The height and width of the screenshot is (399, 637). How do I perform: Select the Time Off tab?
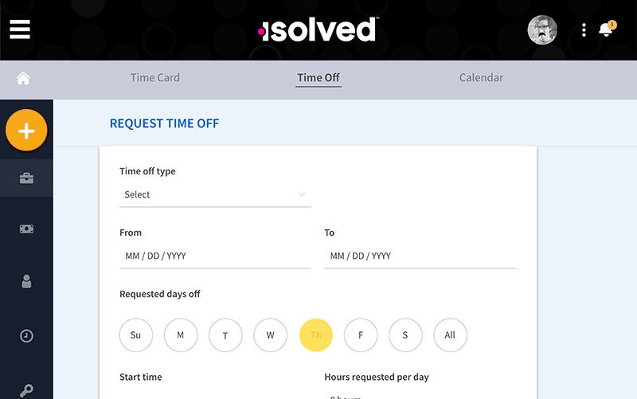(318, 78)
